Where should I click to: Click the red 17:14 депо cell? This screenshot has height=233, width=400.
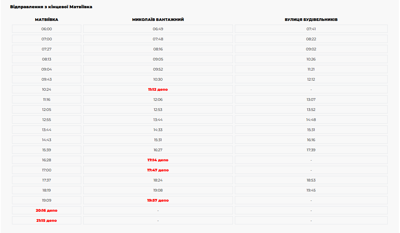158,160
